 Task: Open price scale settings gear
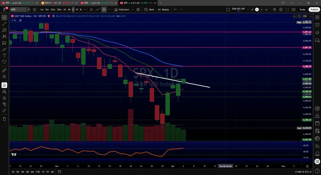coord(307,166)
